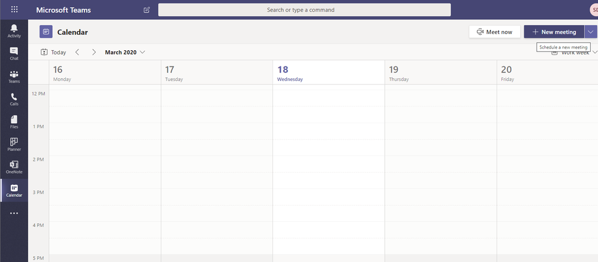Click the 12 PM slot on Monday

[x=105, y=98]
